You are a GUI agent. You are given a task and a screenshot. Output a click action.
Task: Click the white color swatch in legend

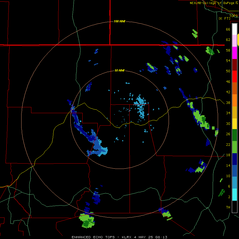click(234, 29)
